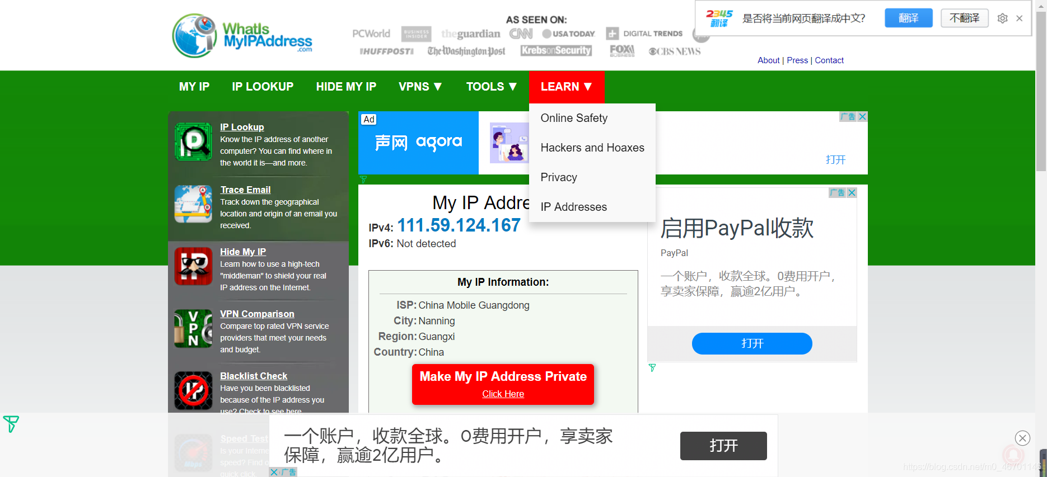Click the CBS News logo
Viewport: 1047px width, 477px height.
tap(675, 51)
